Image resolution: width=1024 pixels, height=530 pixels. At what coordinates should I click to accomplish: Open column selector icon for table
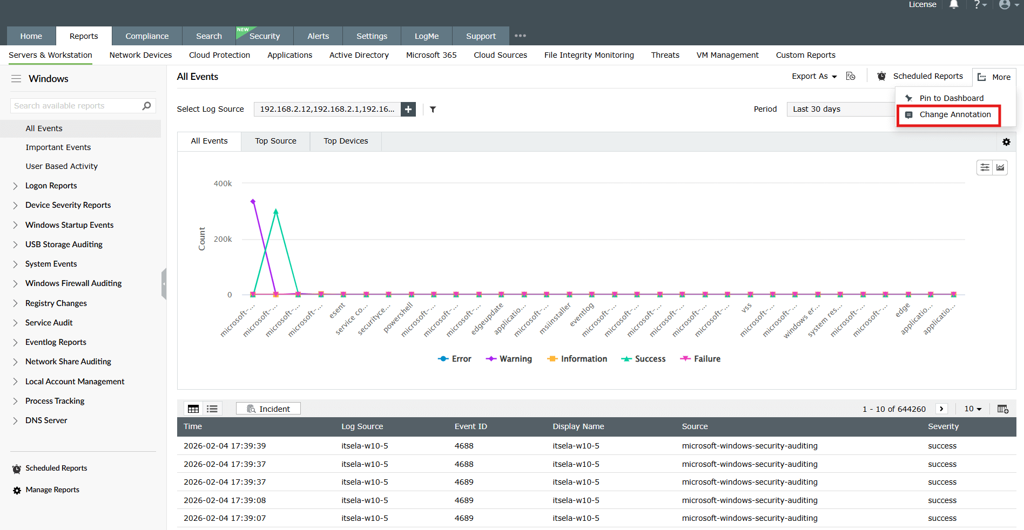pos(1003,409)
